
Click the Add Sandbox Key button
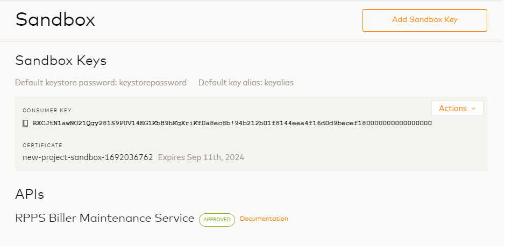(x=424, y=20)
